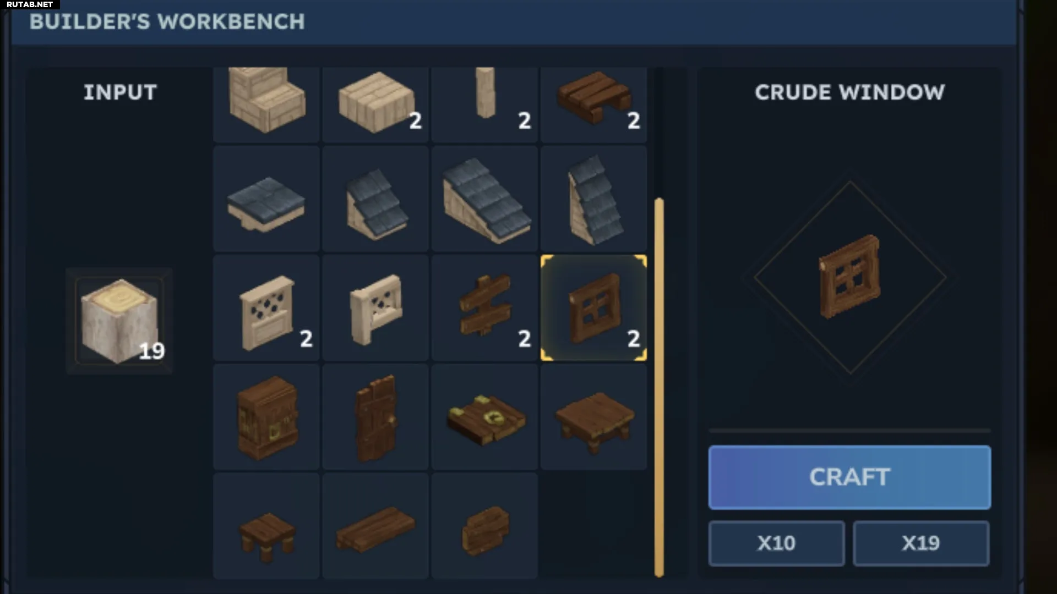Click the recipe list scrollbar

pyautogui.click(x=659, y=388)
